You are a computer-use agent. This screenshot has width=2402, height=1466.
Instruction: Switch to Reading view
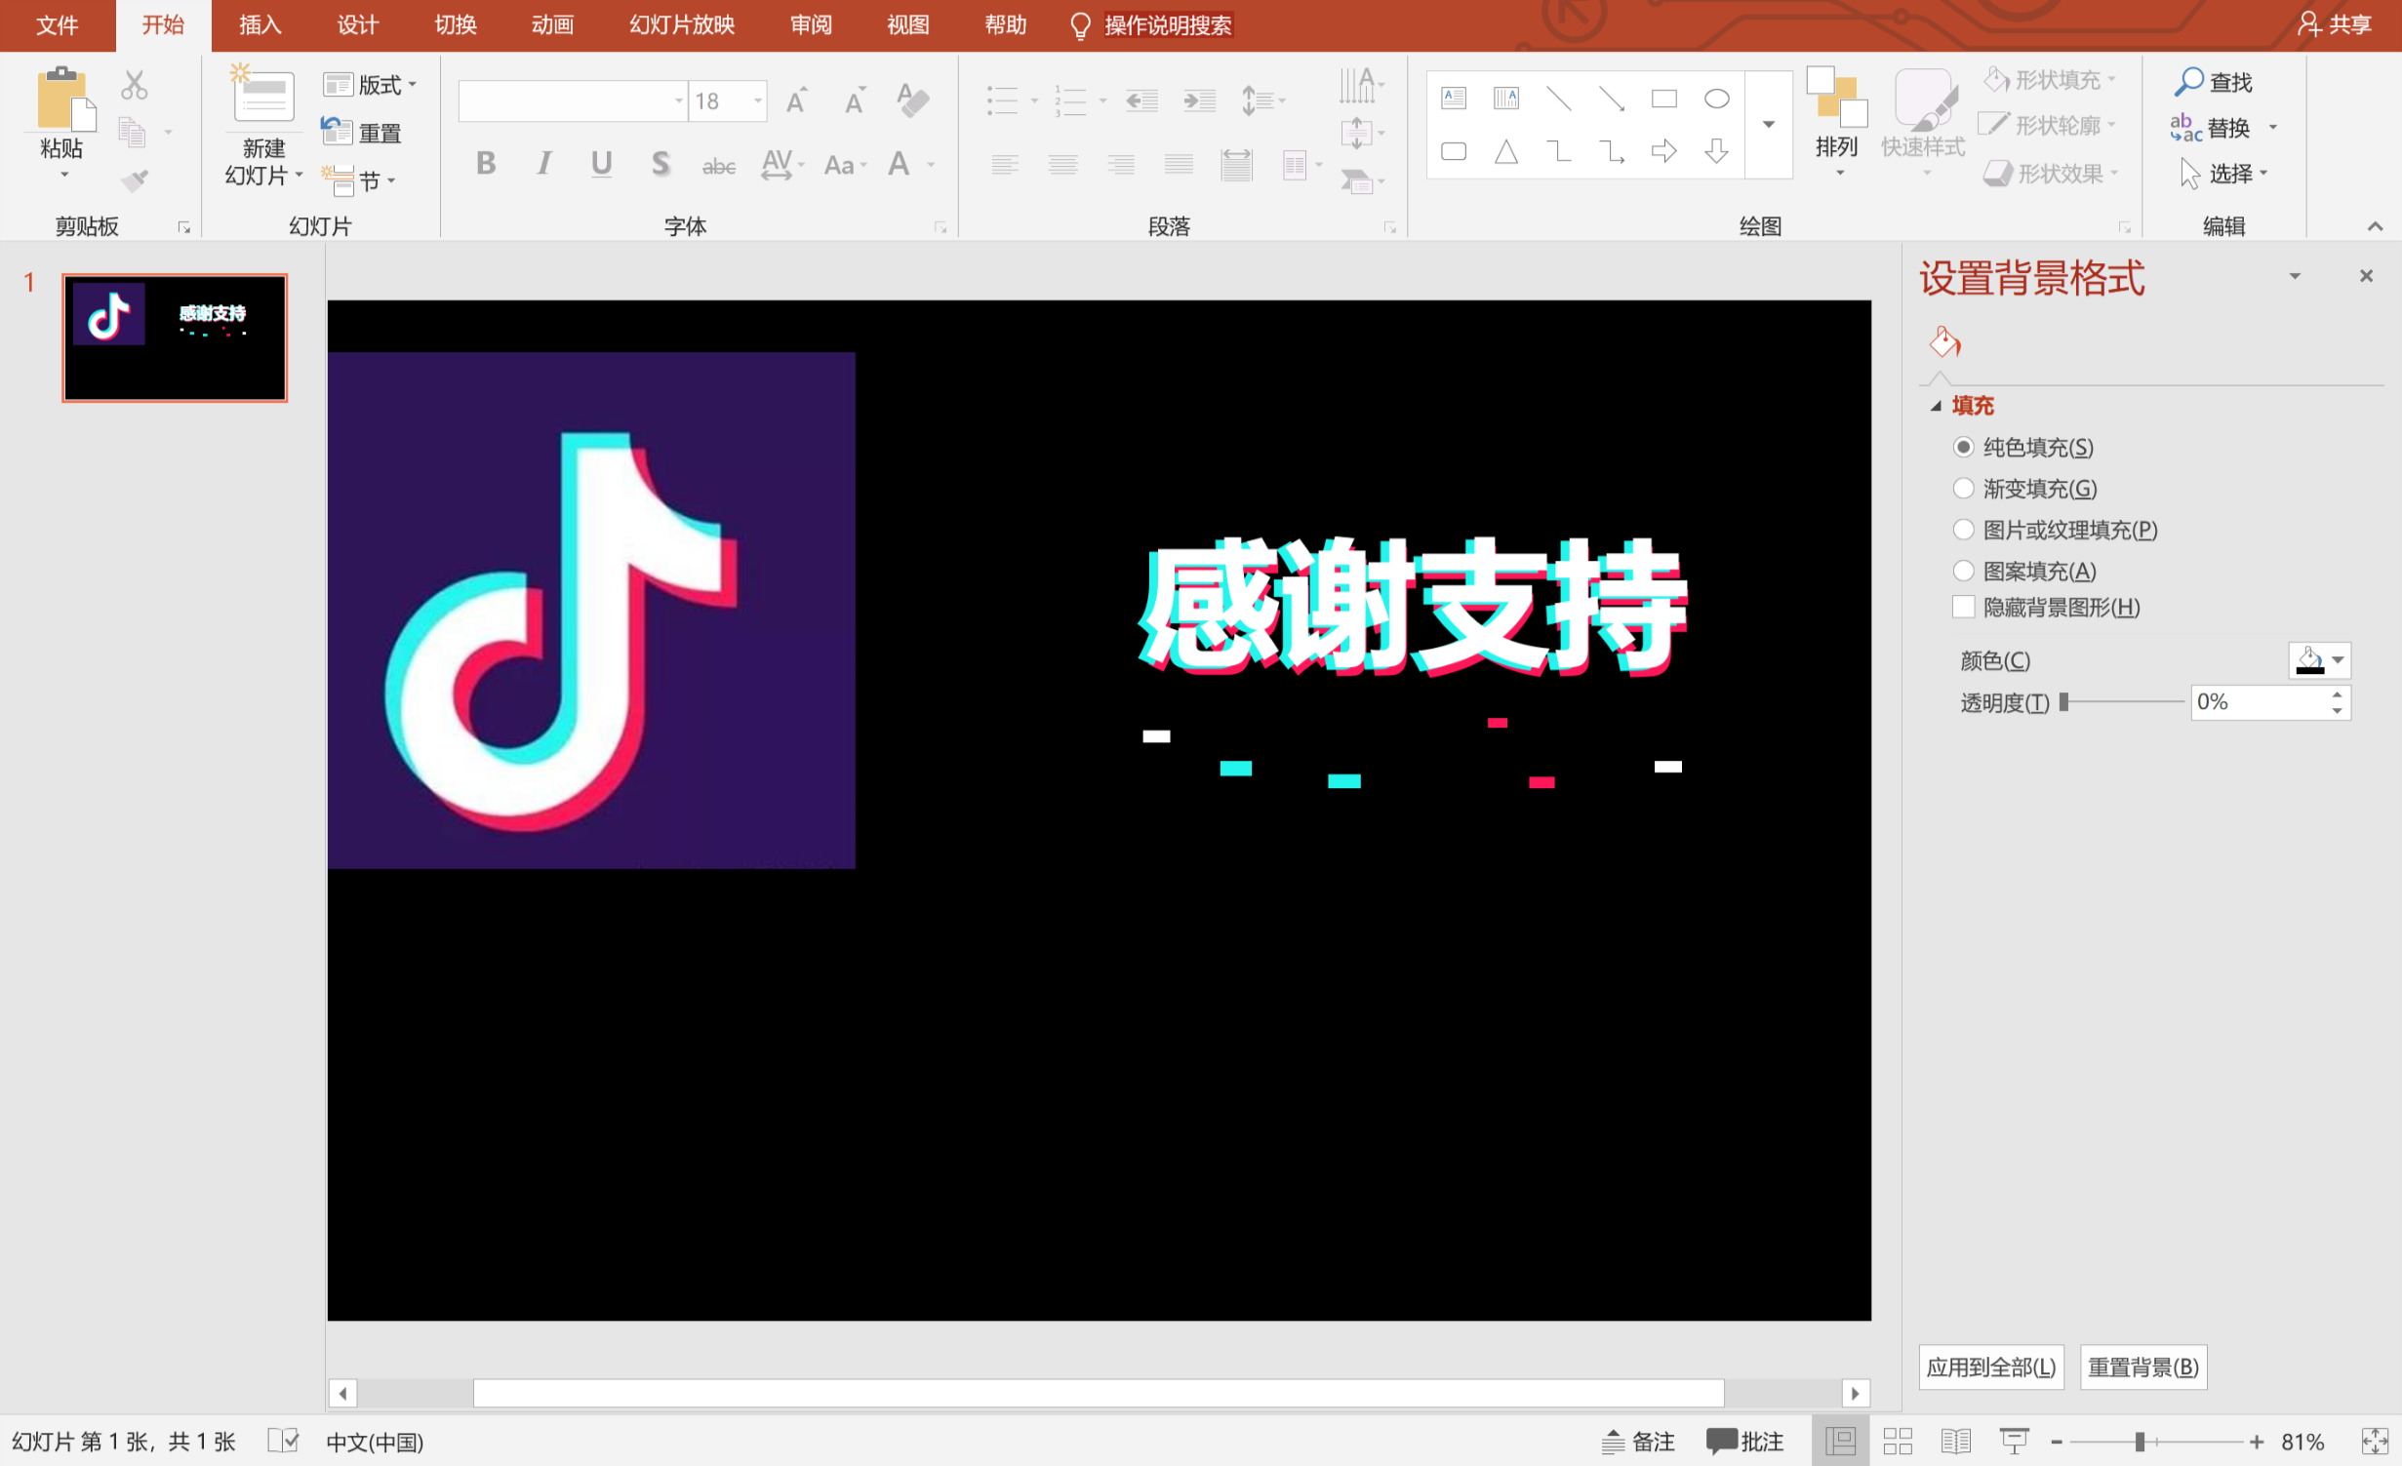point(1956,1441)
